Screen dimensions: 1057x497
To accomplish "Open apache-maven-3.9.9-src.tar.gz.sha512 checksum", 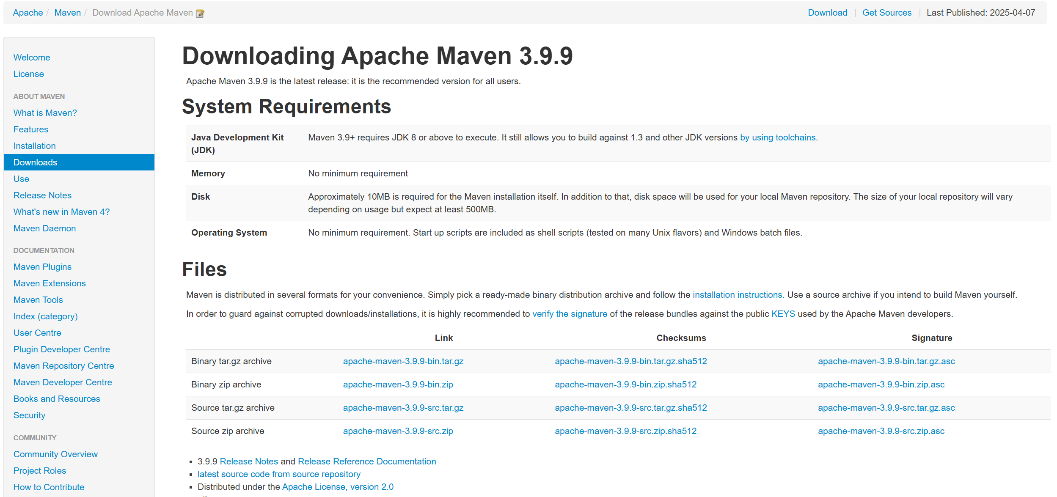I will (630, 408).
